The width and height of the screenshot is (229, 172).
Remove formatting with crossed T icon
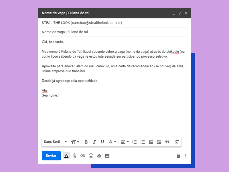coord(177,142)
